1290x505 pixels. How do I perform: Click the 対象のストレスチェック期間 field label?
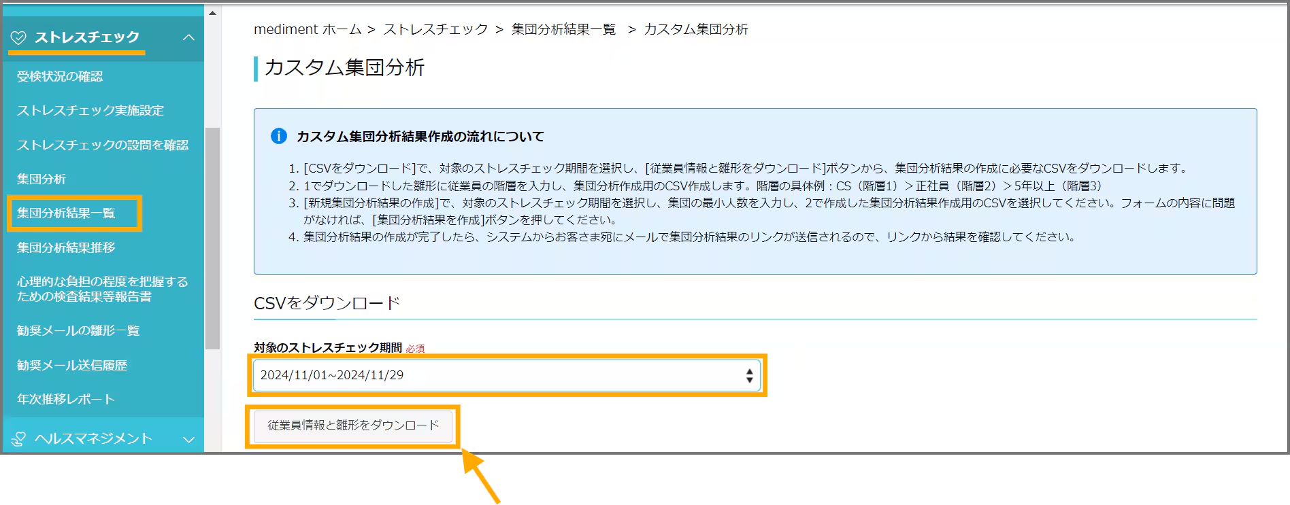[328, 347]
